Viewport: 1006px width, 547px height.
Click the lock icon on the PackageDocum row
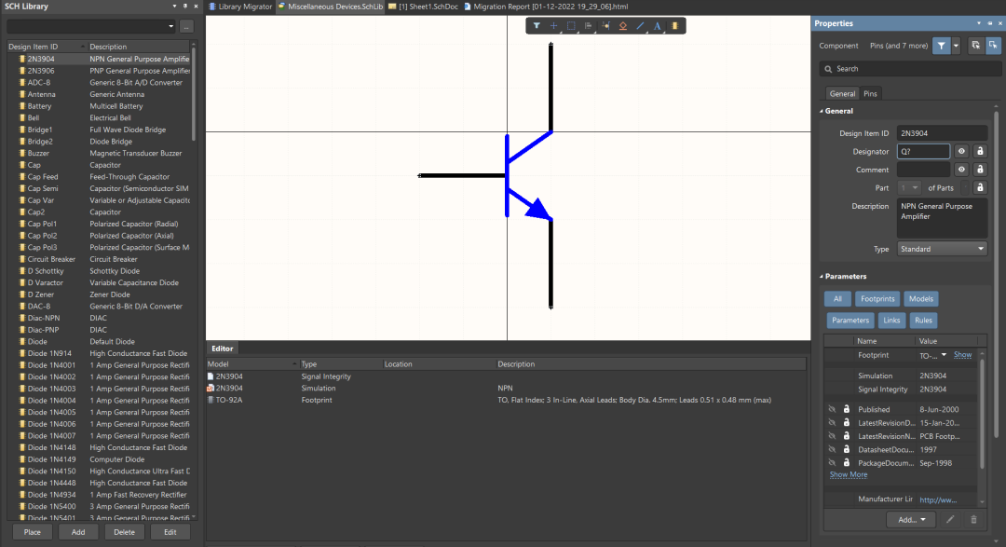[x=846, y=463]
